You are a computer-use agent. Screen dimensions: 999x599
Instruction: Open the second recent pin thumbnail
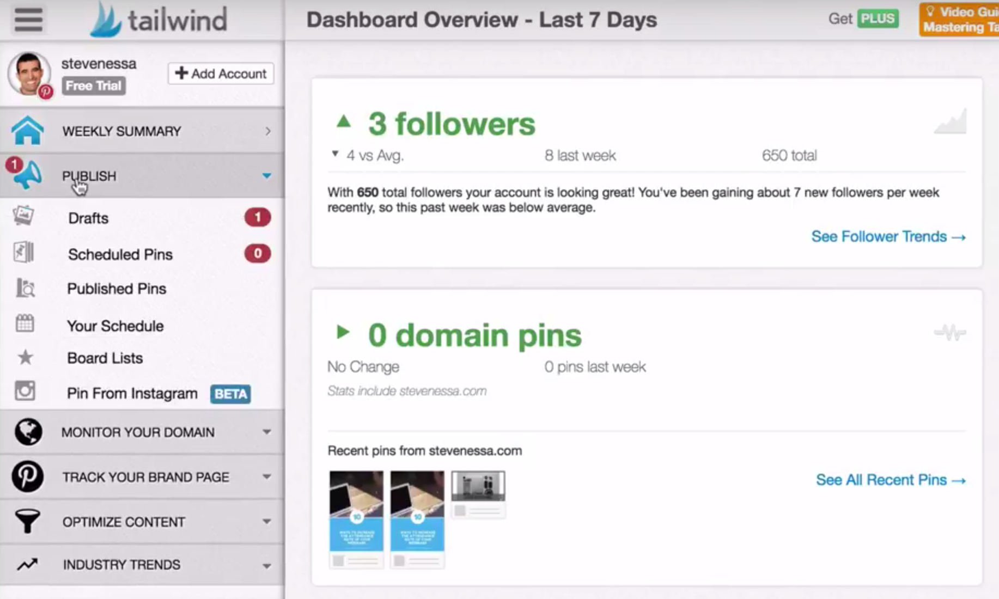click(x=417, y=519)
